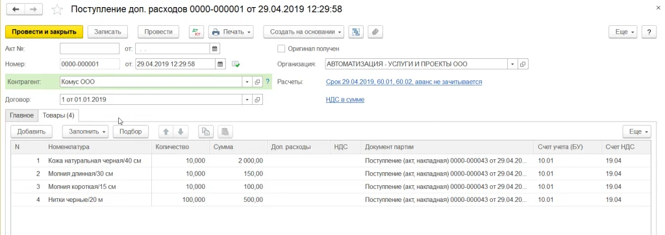Screen dimensions: 665x235
Task: Select the Товары (4) tab
Action: pyautogui.click(x=58, y=115)
